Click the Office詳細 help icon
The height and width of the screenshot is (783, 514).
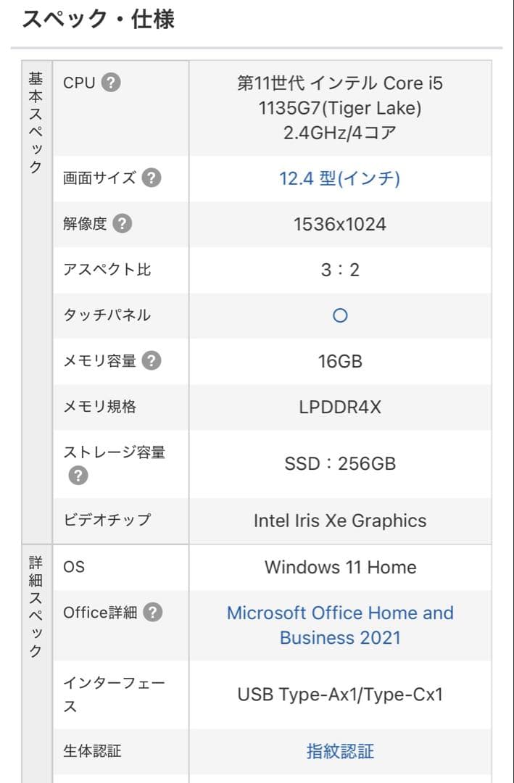point(152,612)
